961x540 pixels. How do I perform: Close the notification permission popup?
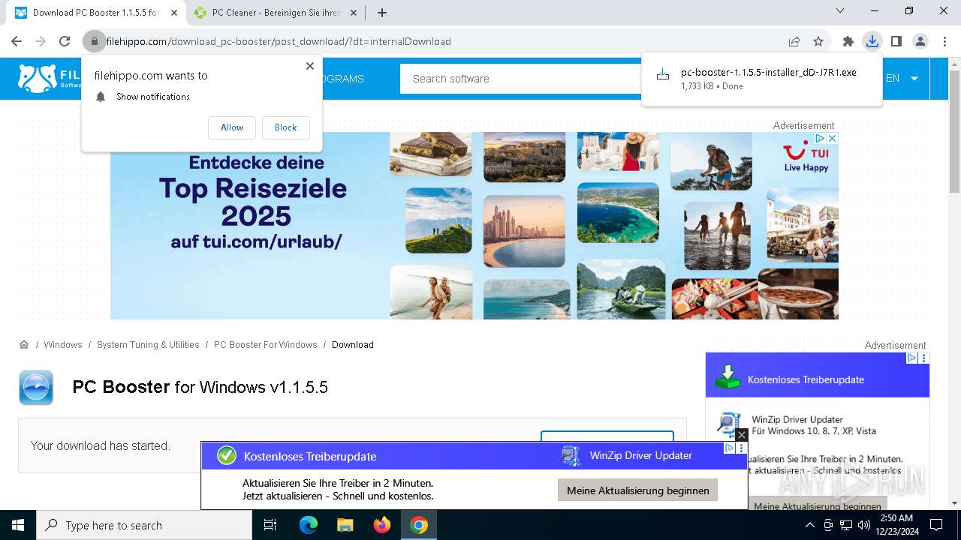tap(309, 66)
